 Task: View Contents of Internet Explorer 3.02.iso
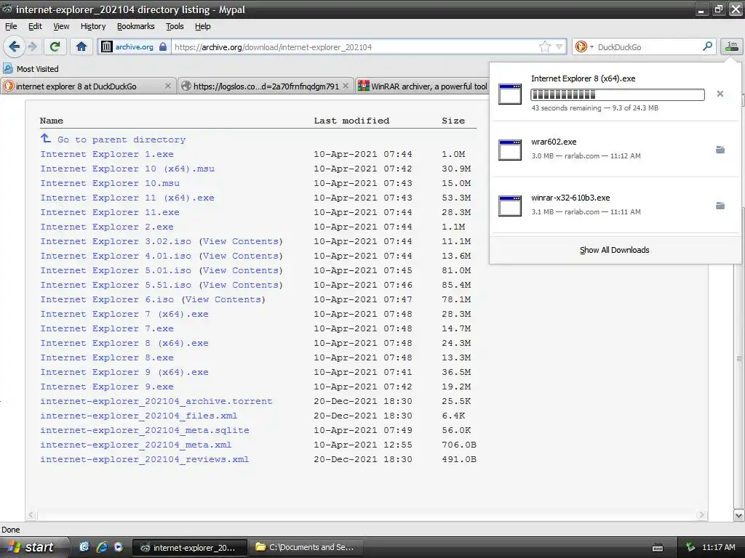point(240,241)
